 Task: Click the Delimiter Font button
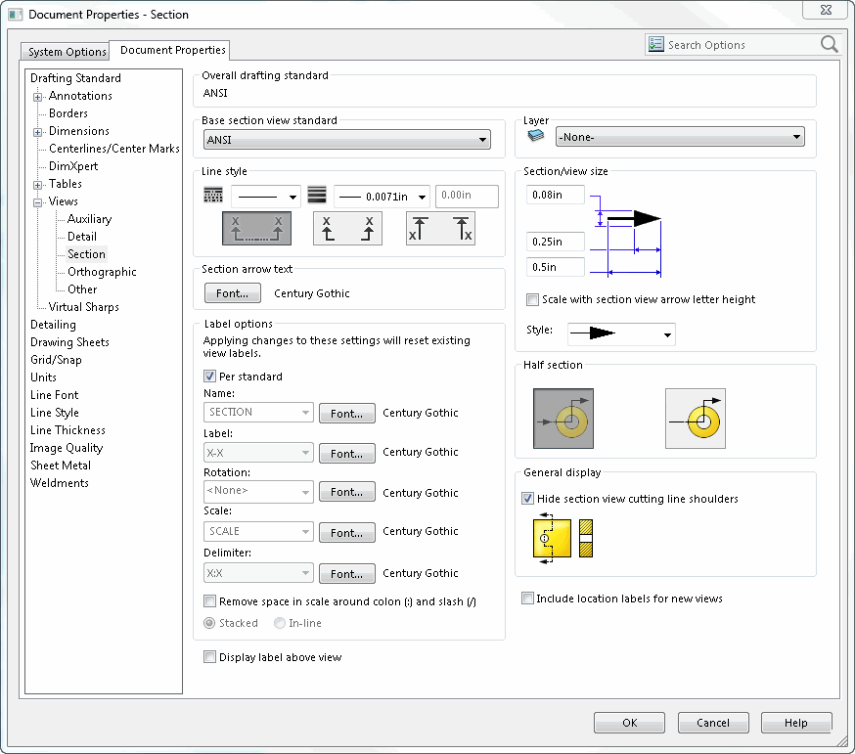[347, 573]
